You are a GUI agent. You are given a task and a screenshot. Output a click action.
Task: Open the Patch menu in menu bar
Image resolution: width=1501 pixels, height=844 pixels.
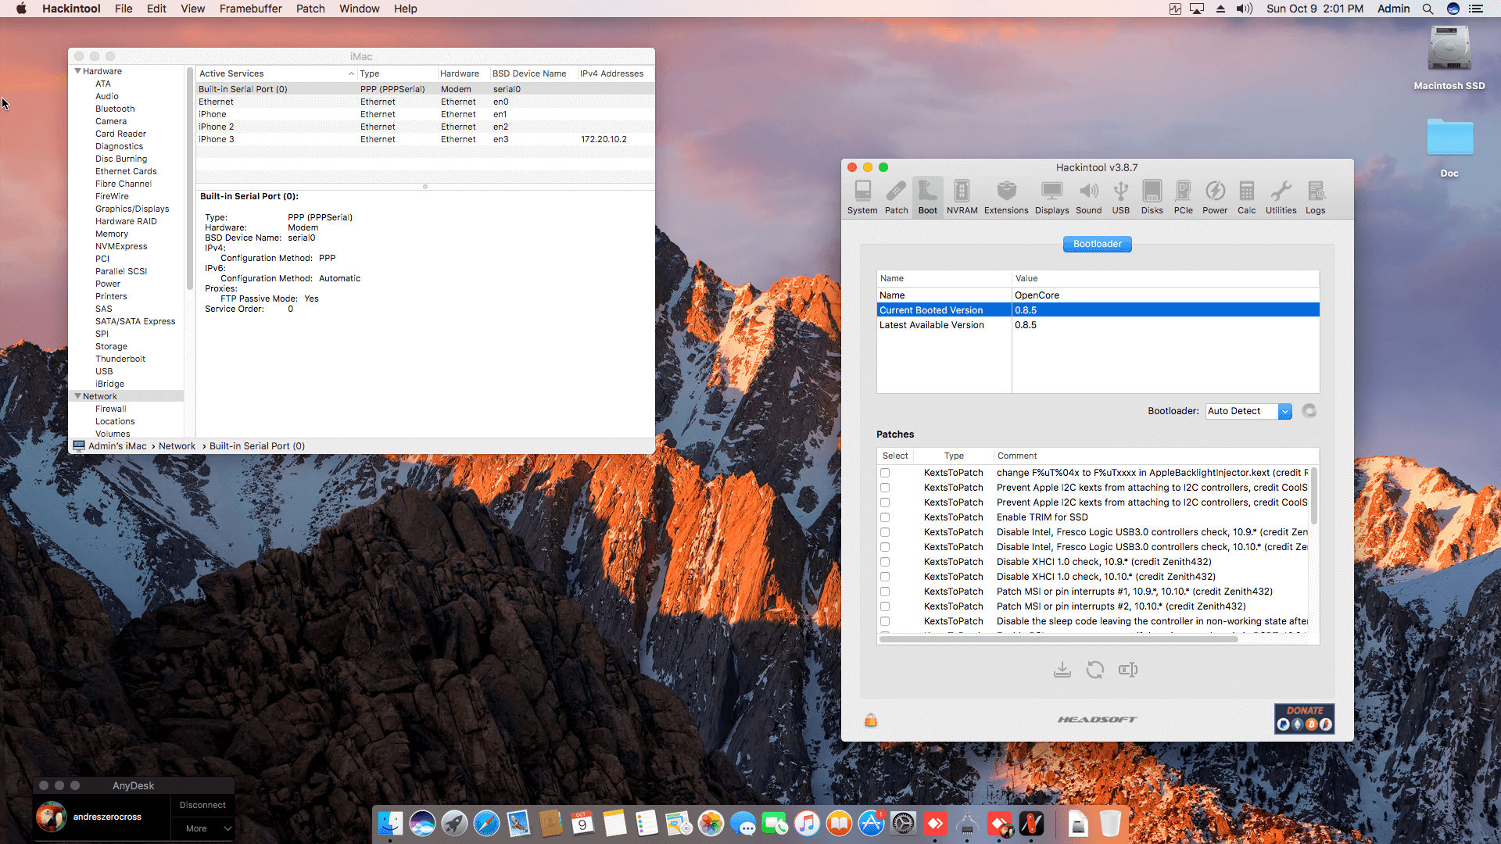310,9
